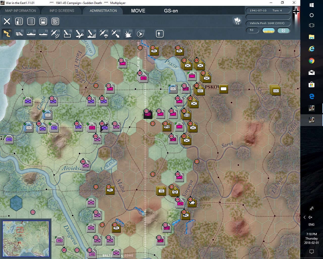Click the ENG language indicator
The height and width of the screenshot is (259, 323).
(312, 225)
